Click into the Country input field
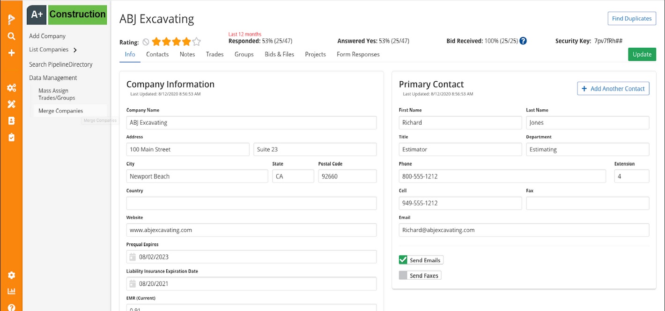Viewport: 665px width, 311px height. pos(251,203)
